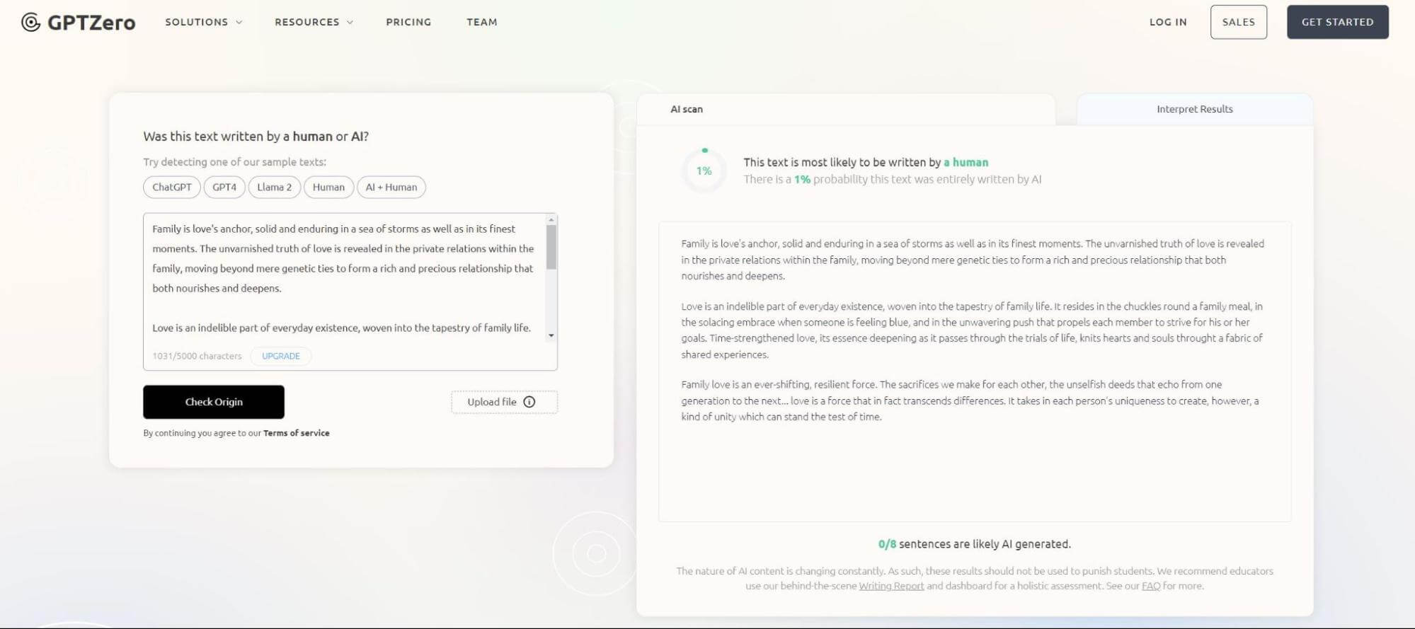Click the text area scrollbar thumb
This screenshot has height=629, width=1415.
[x=551, y=247]
